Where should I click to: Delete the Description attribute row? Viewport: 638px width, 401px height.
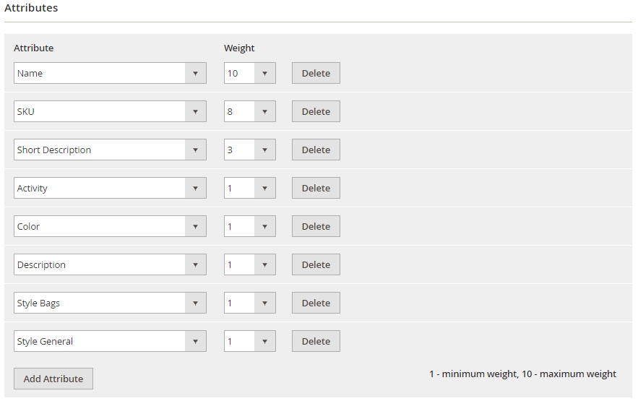316,264
